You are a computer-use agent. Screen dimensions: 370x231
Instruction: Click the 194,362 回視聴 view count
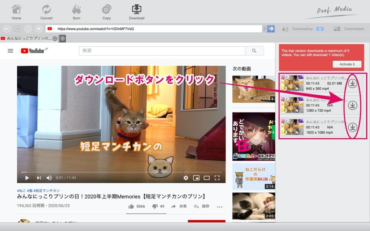[x=30, y=206]
